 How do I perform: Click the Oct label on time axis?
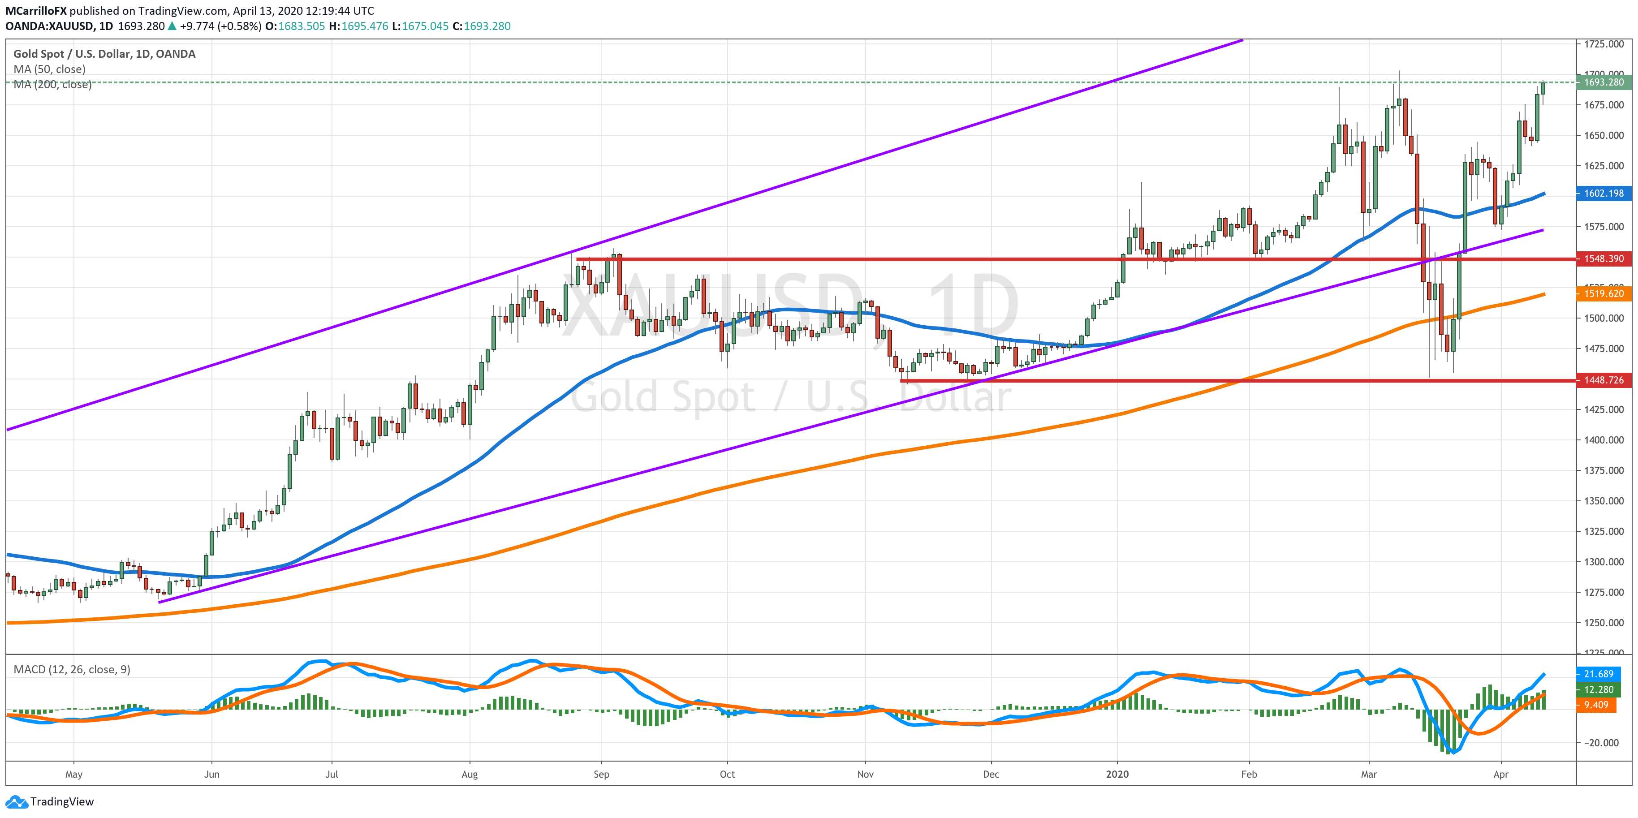click(727, 774)
